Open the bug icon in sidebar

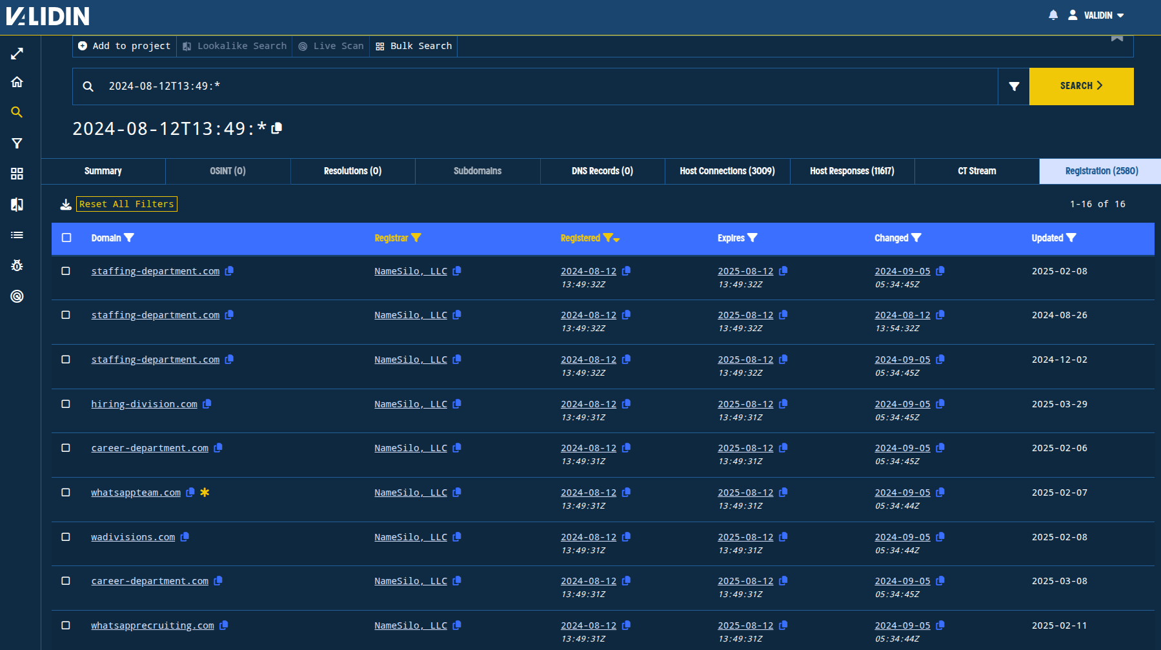pyautogui.click(x=17, y=265)
